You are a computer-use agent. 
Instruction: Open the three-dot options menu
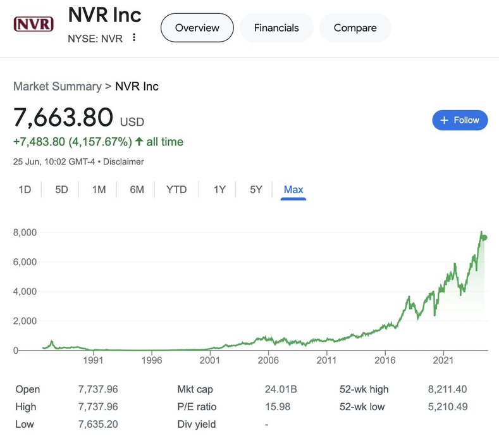(133, 37)
